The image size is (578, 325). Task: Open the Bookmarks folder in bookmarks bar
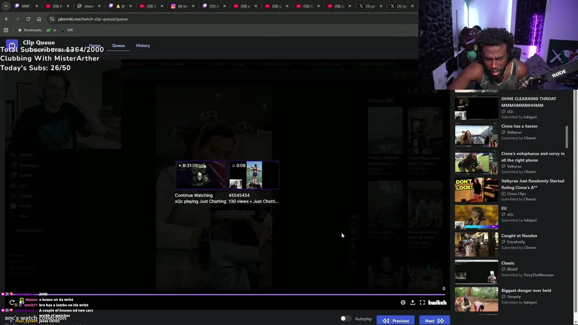coord(29,30)
